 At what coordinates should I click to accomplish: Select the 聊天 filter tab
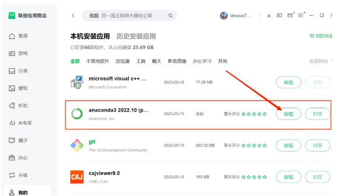pos(157,61)
